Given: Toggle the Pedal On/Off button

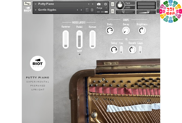Looking at the screenshot, I should pos(80,54).
